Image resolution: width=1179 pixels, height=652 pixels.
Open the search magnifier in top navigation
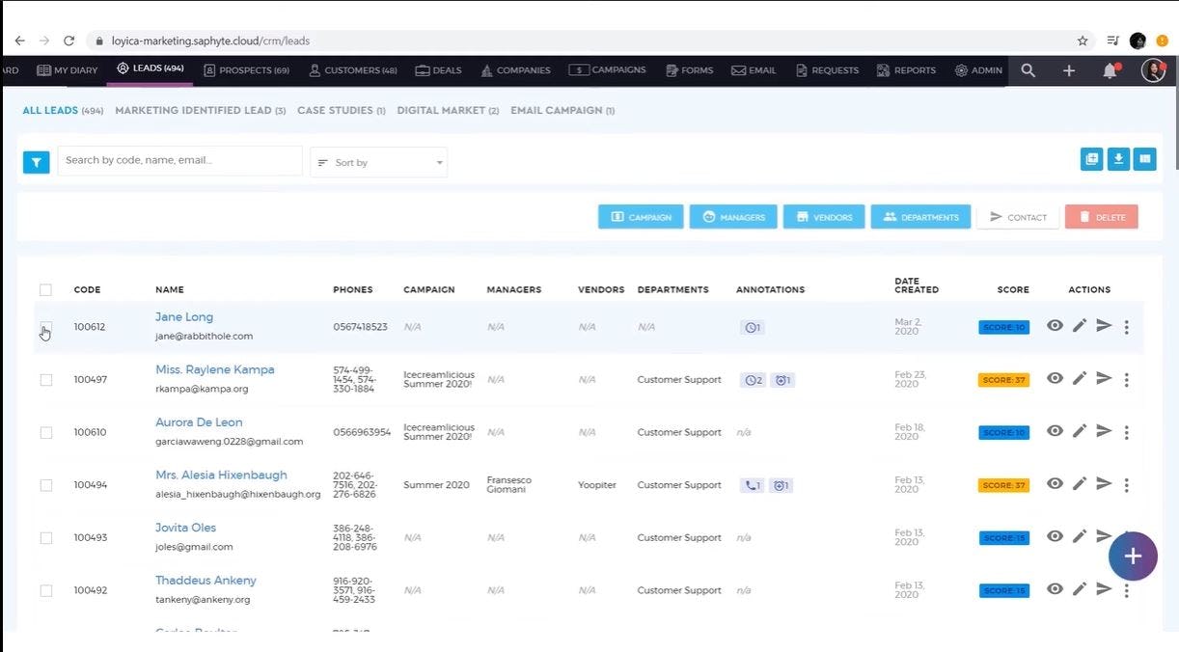tap(1028, 70)
